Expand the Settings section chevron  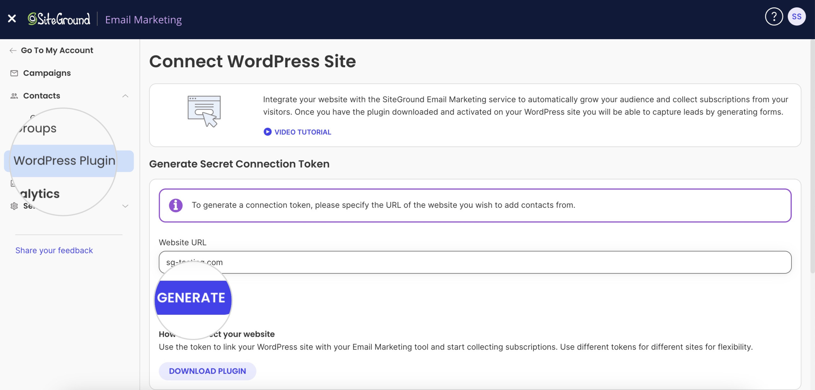(x=125, y=206)
